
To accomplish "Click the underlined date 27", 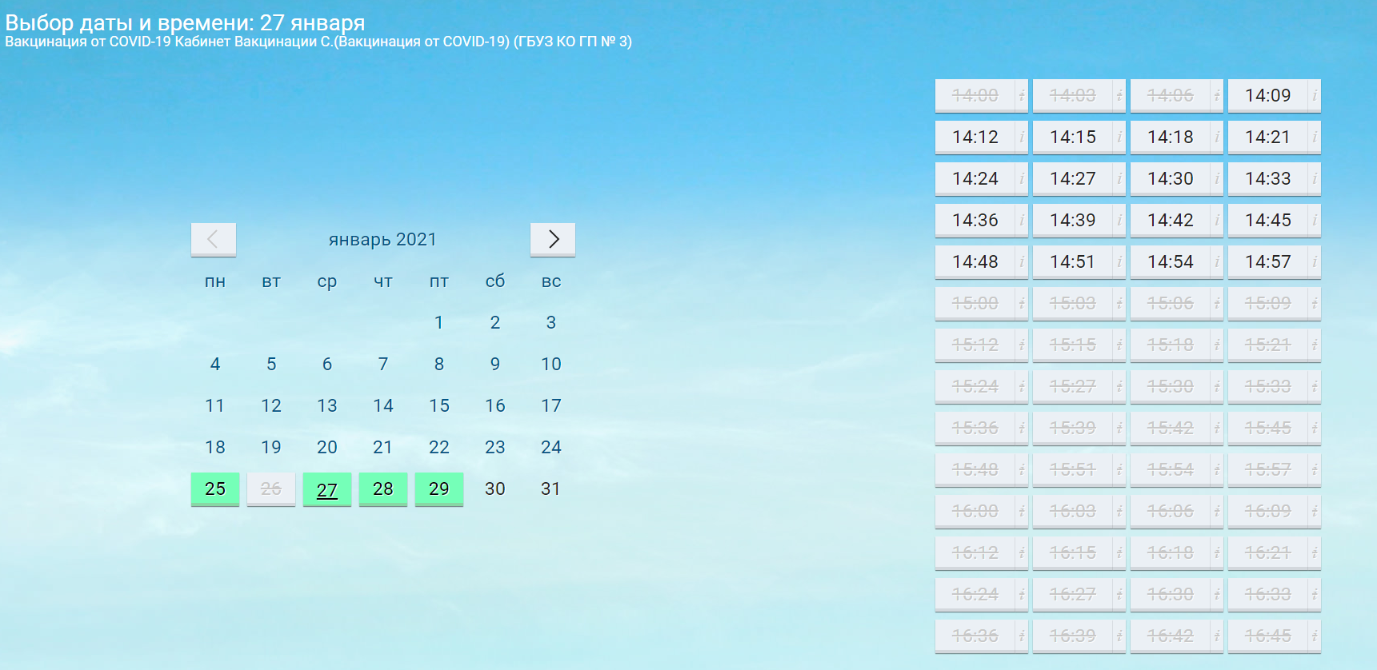I will tap(327, 489).
